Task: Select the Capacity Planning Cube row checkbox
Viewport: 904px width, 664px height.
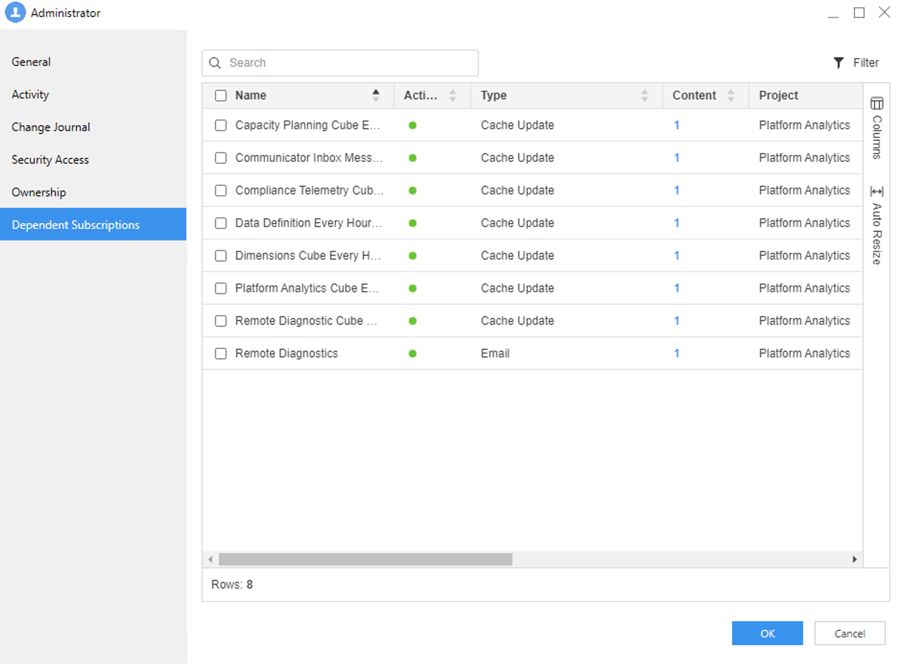Action: coord(221,125)
